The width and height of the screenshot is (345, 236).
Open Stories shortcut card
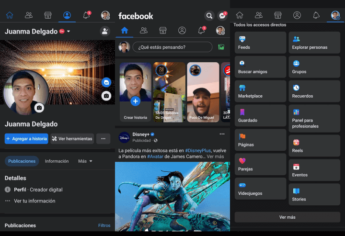(x=314, y=194)
